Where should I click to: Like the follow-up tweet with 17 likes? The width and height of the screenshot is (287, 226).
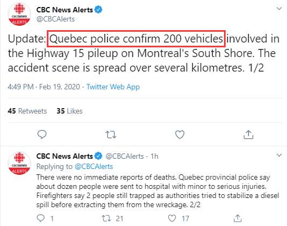[172, 218]
